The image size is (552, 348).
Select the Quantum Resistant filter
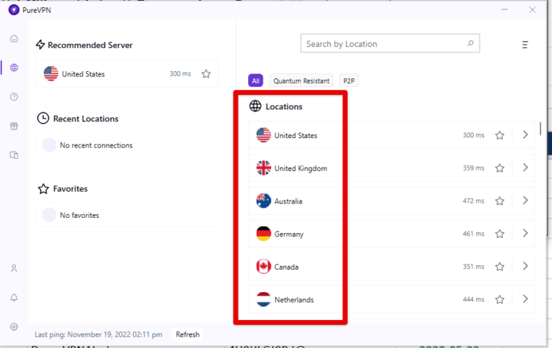[301, 81]
